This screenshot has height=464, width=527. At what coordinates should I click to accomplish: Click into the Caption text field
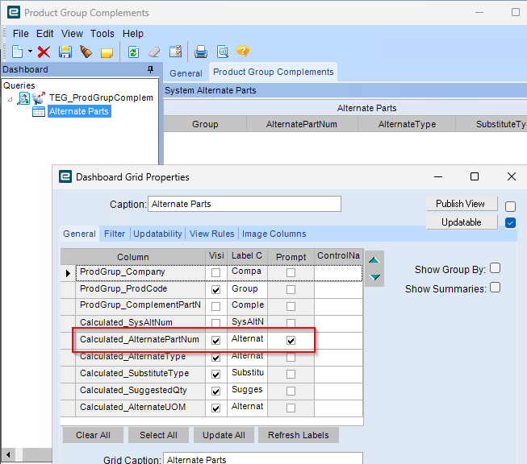point(245,205)
